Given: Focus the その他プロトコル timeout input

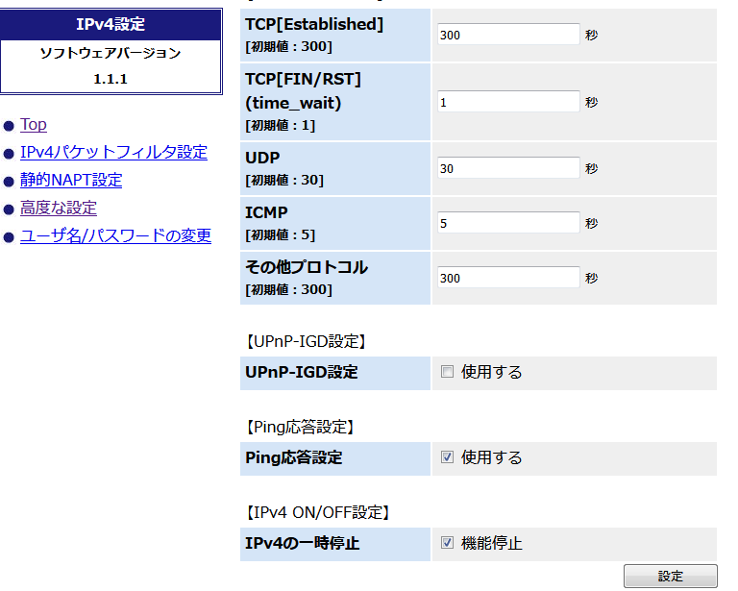Looking at the screenshot, I should (508, 278).
